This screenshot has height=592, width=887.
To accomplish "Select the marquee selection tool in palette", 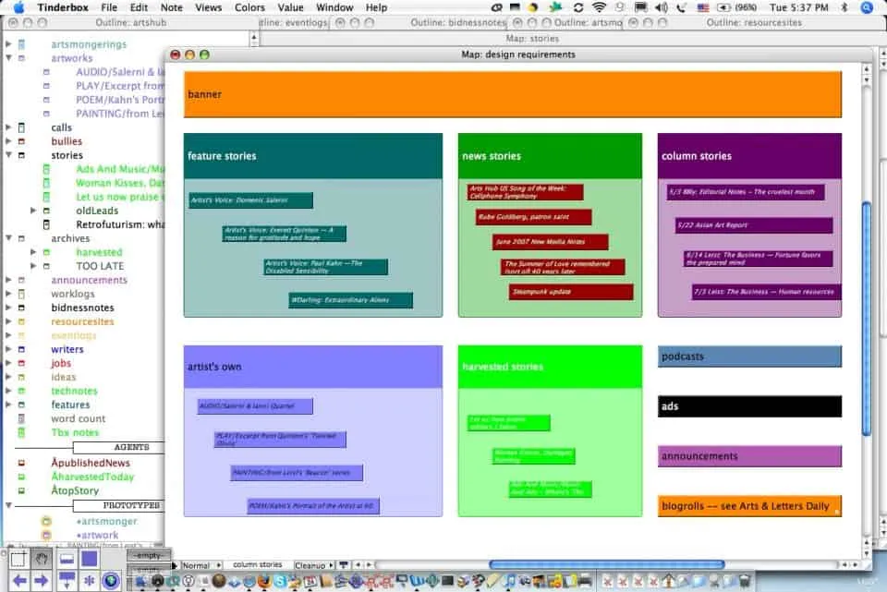I will (x=18, y=559).
